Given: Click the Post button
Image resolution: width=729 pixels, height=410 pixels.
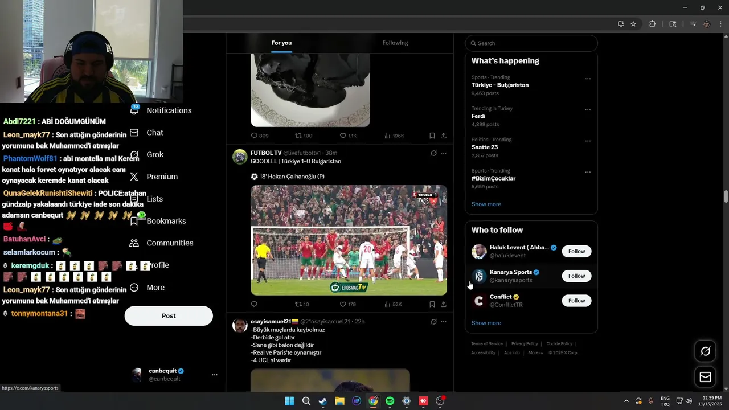Looking at the screenshot, I should [169, 316].
